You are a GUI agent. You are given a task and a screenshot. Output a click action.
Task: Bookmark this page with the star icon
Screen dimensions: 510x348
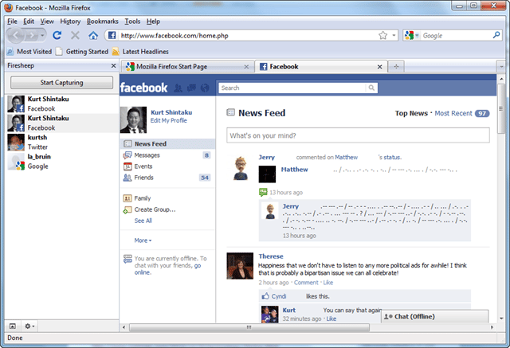(x=382, y=35)
